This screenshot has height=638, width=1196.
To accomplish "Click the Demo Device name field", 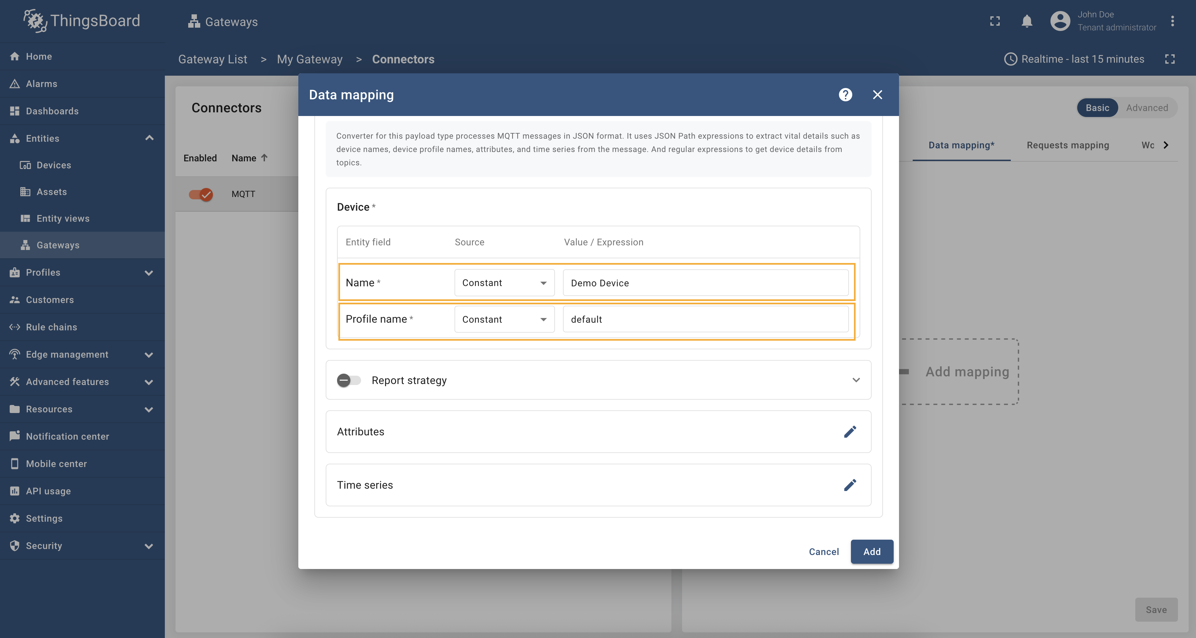I will click(x=705, y=283).
